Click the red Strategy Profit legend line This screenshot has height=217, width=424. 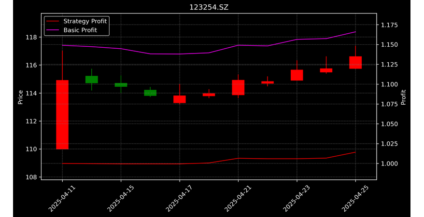(x=53, y=21)
